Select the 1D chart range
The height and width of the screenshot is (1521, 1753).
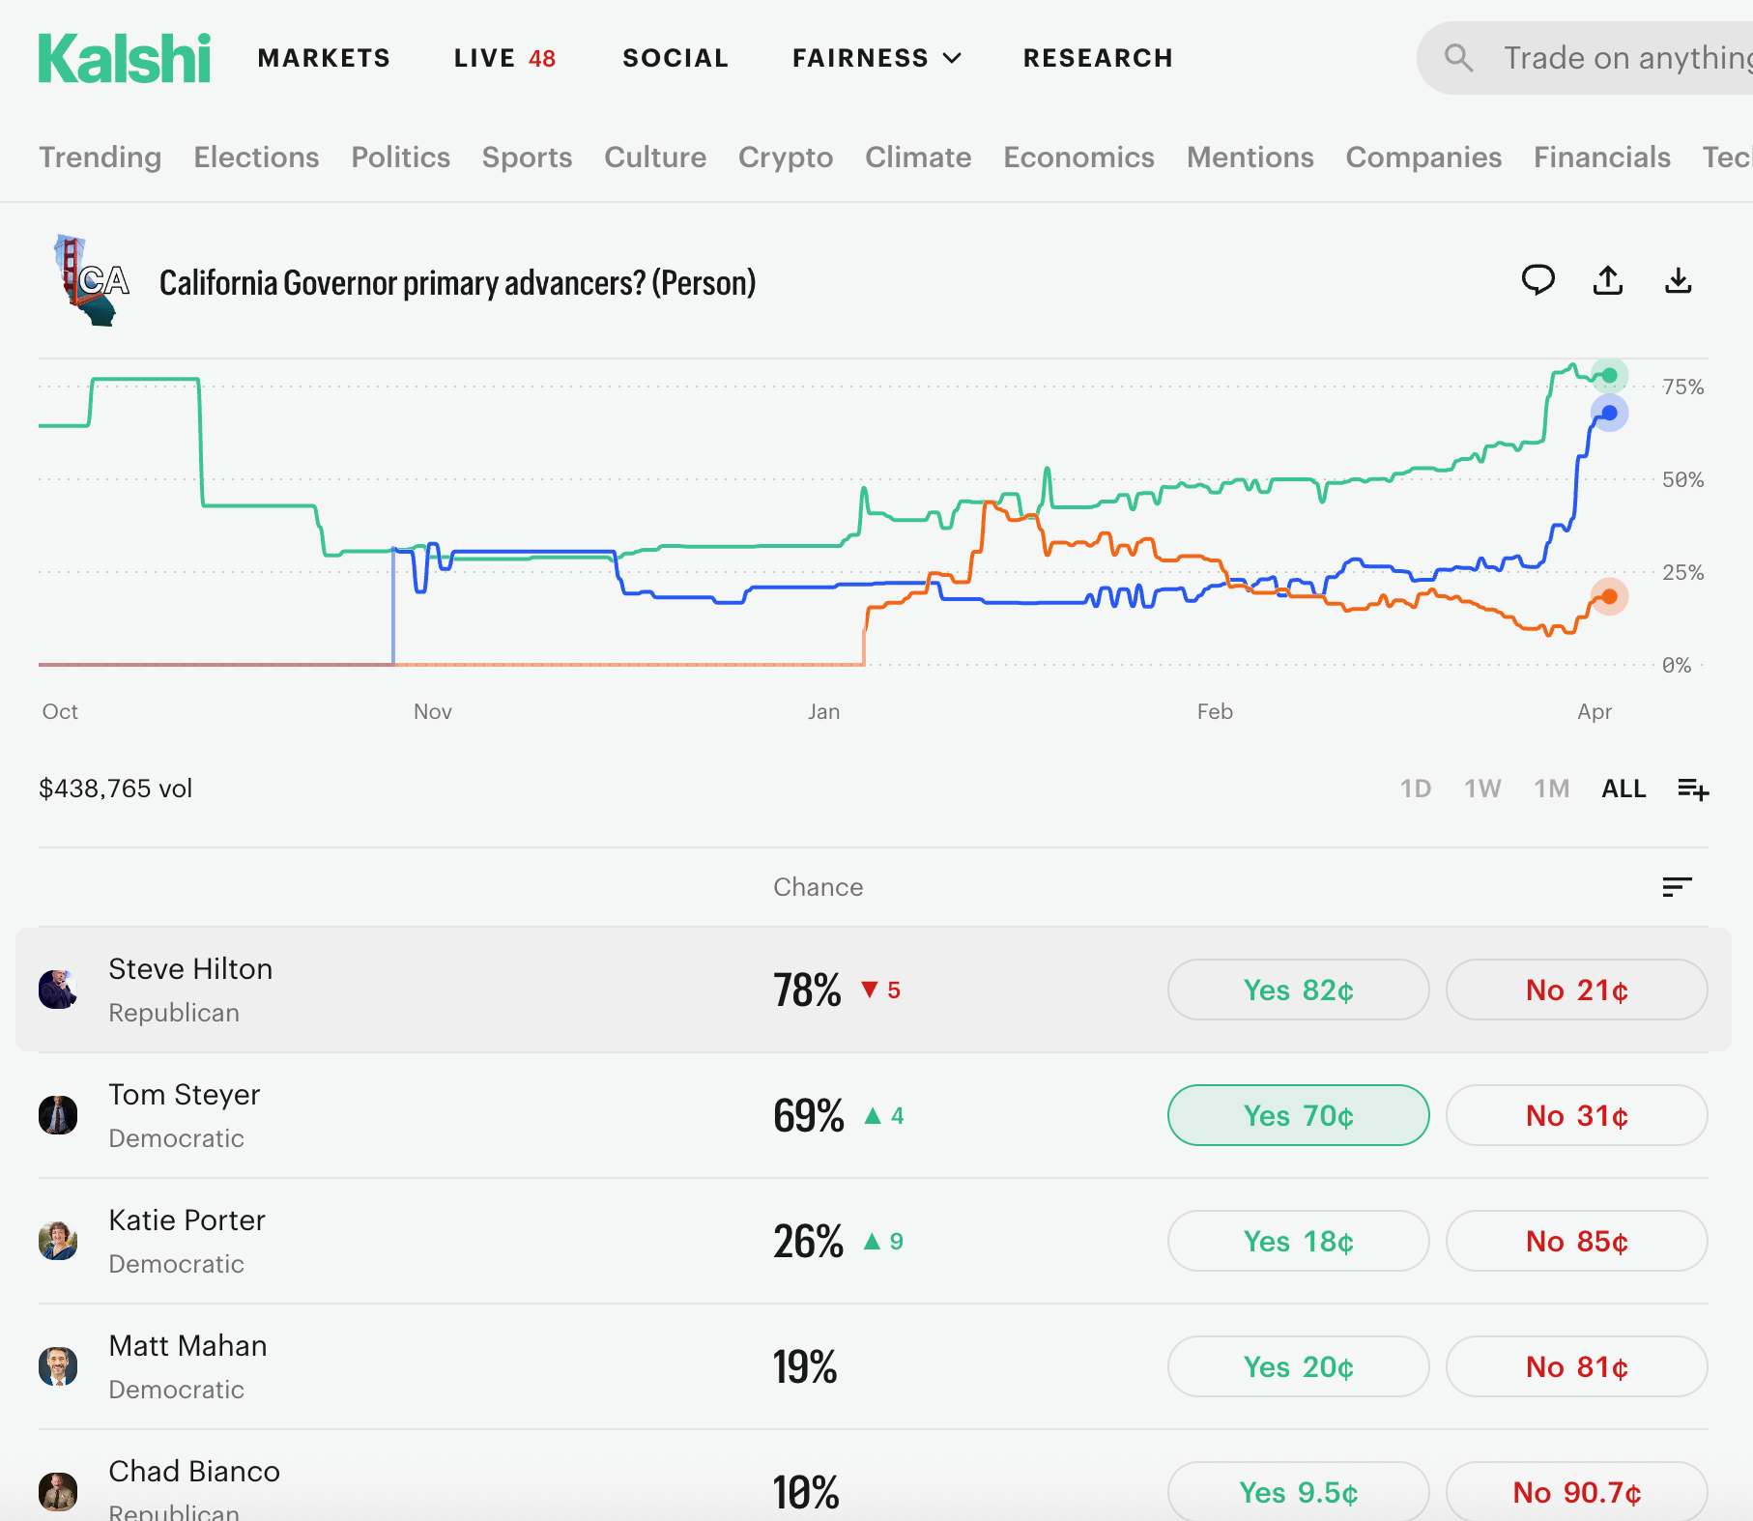coord(1416,789)
